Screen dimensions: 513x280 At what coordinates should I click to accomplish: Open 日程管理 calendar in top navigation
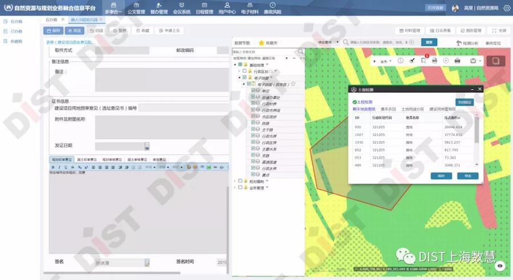(x=205, y=8)
